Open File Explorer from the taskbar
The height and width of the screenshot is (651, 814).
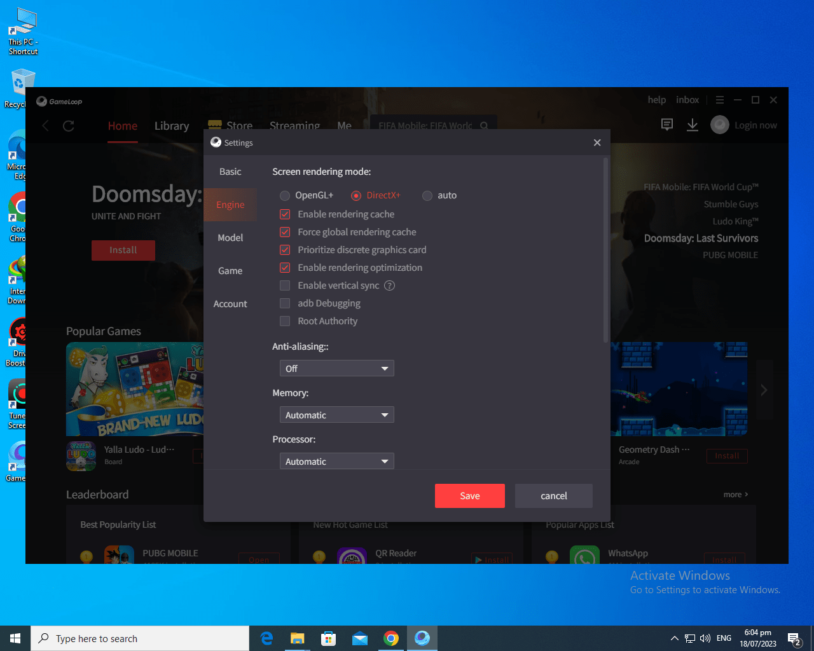coord(298,638)
